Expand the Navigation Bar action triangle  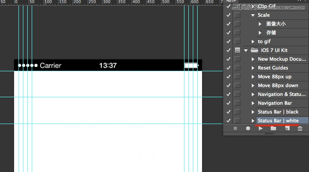[x=253, y=103]
